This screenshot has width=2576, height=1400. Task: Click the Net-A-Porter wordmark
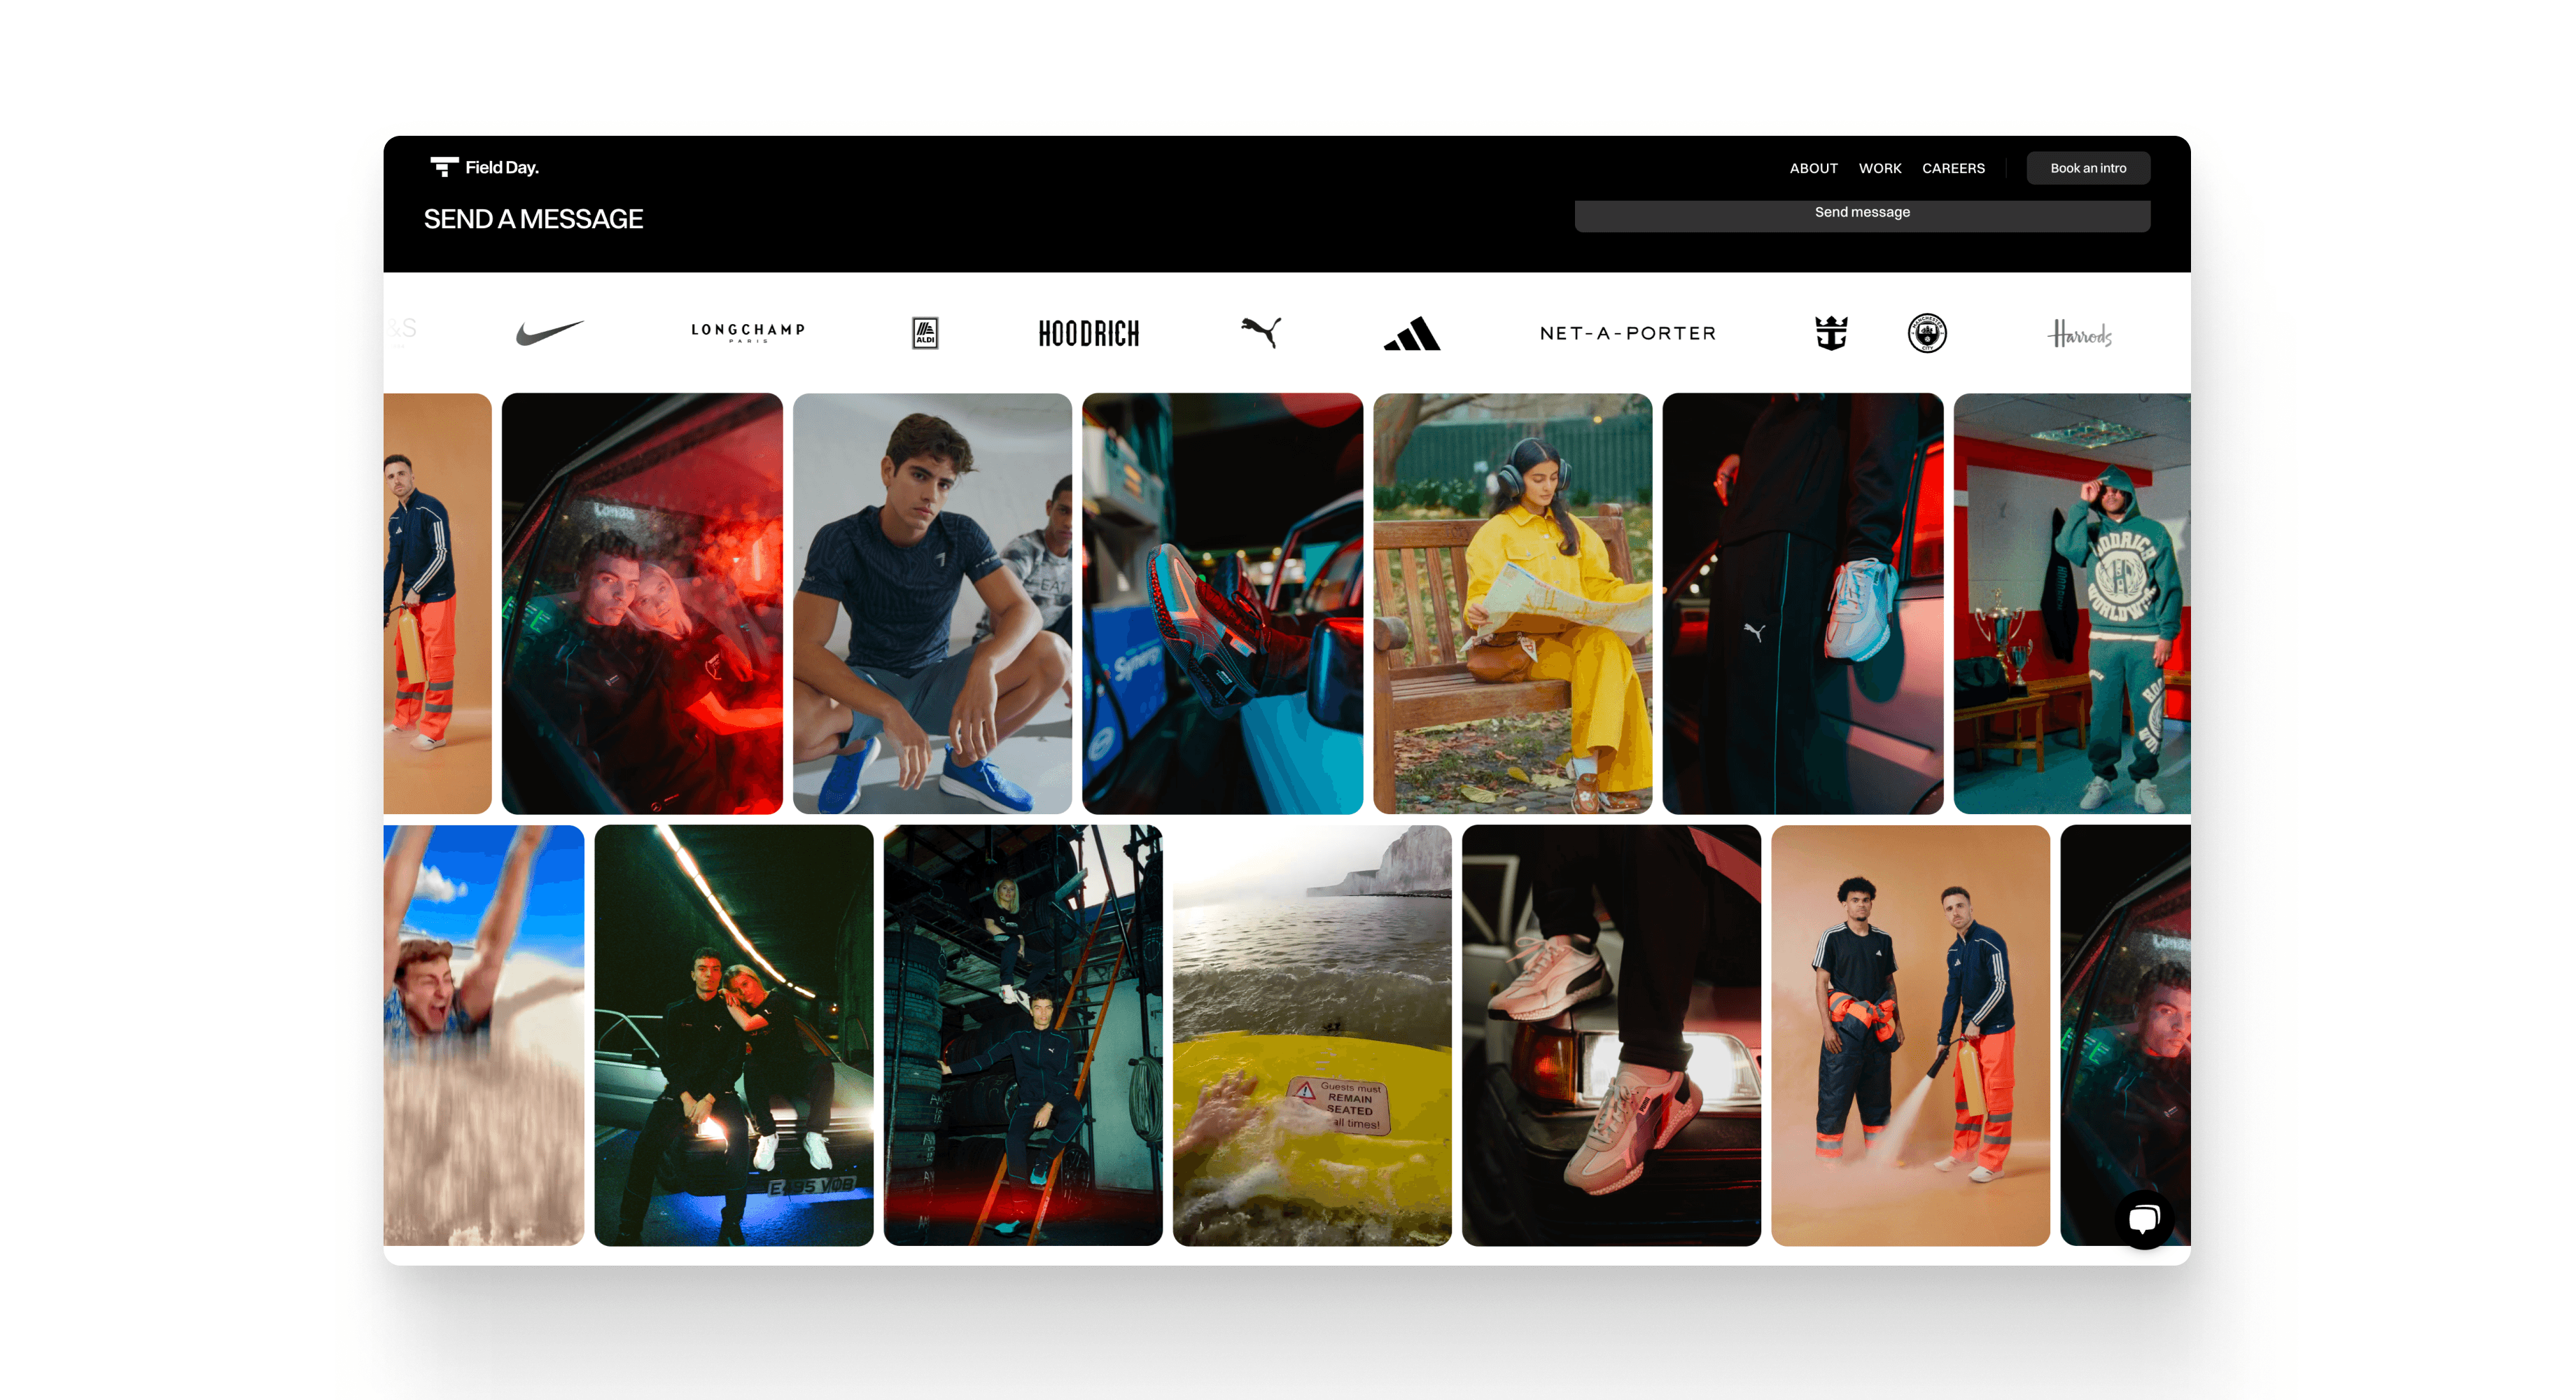pos(1627,333)
